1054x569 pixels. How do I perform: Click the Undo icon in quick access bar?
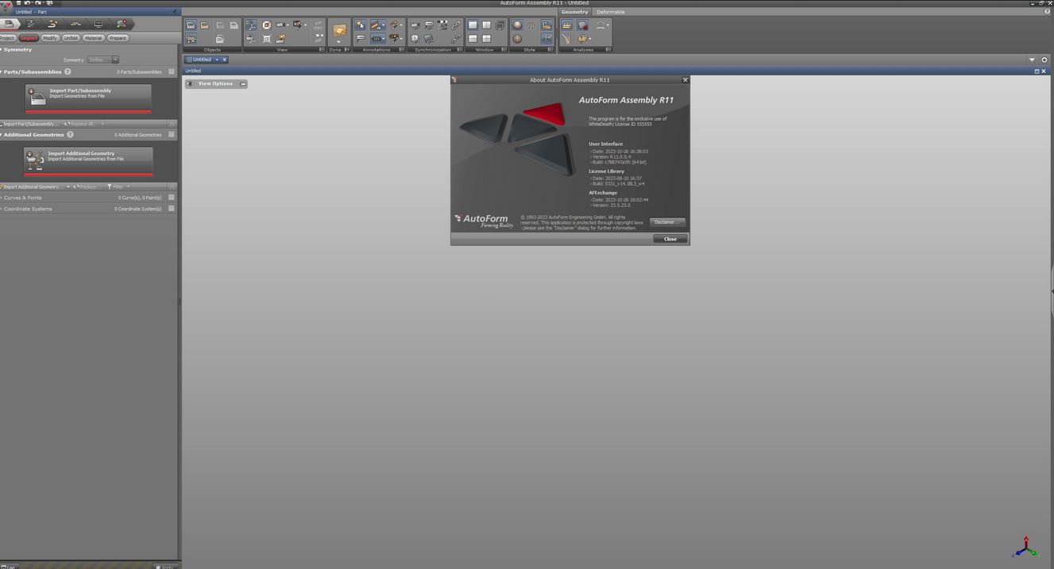tap(27, 3)
